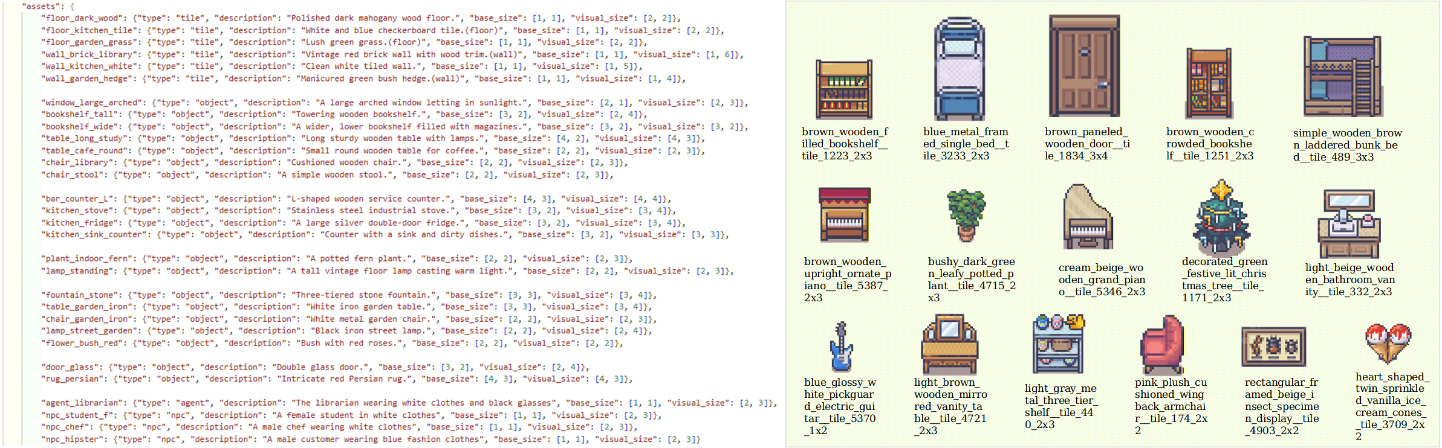Screen dimensions: 1442x448
Task: Select the wooden mirrored vanity table
Action: click(949, 344)
